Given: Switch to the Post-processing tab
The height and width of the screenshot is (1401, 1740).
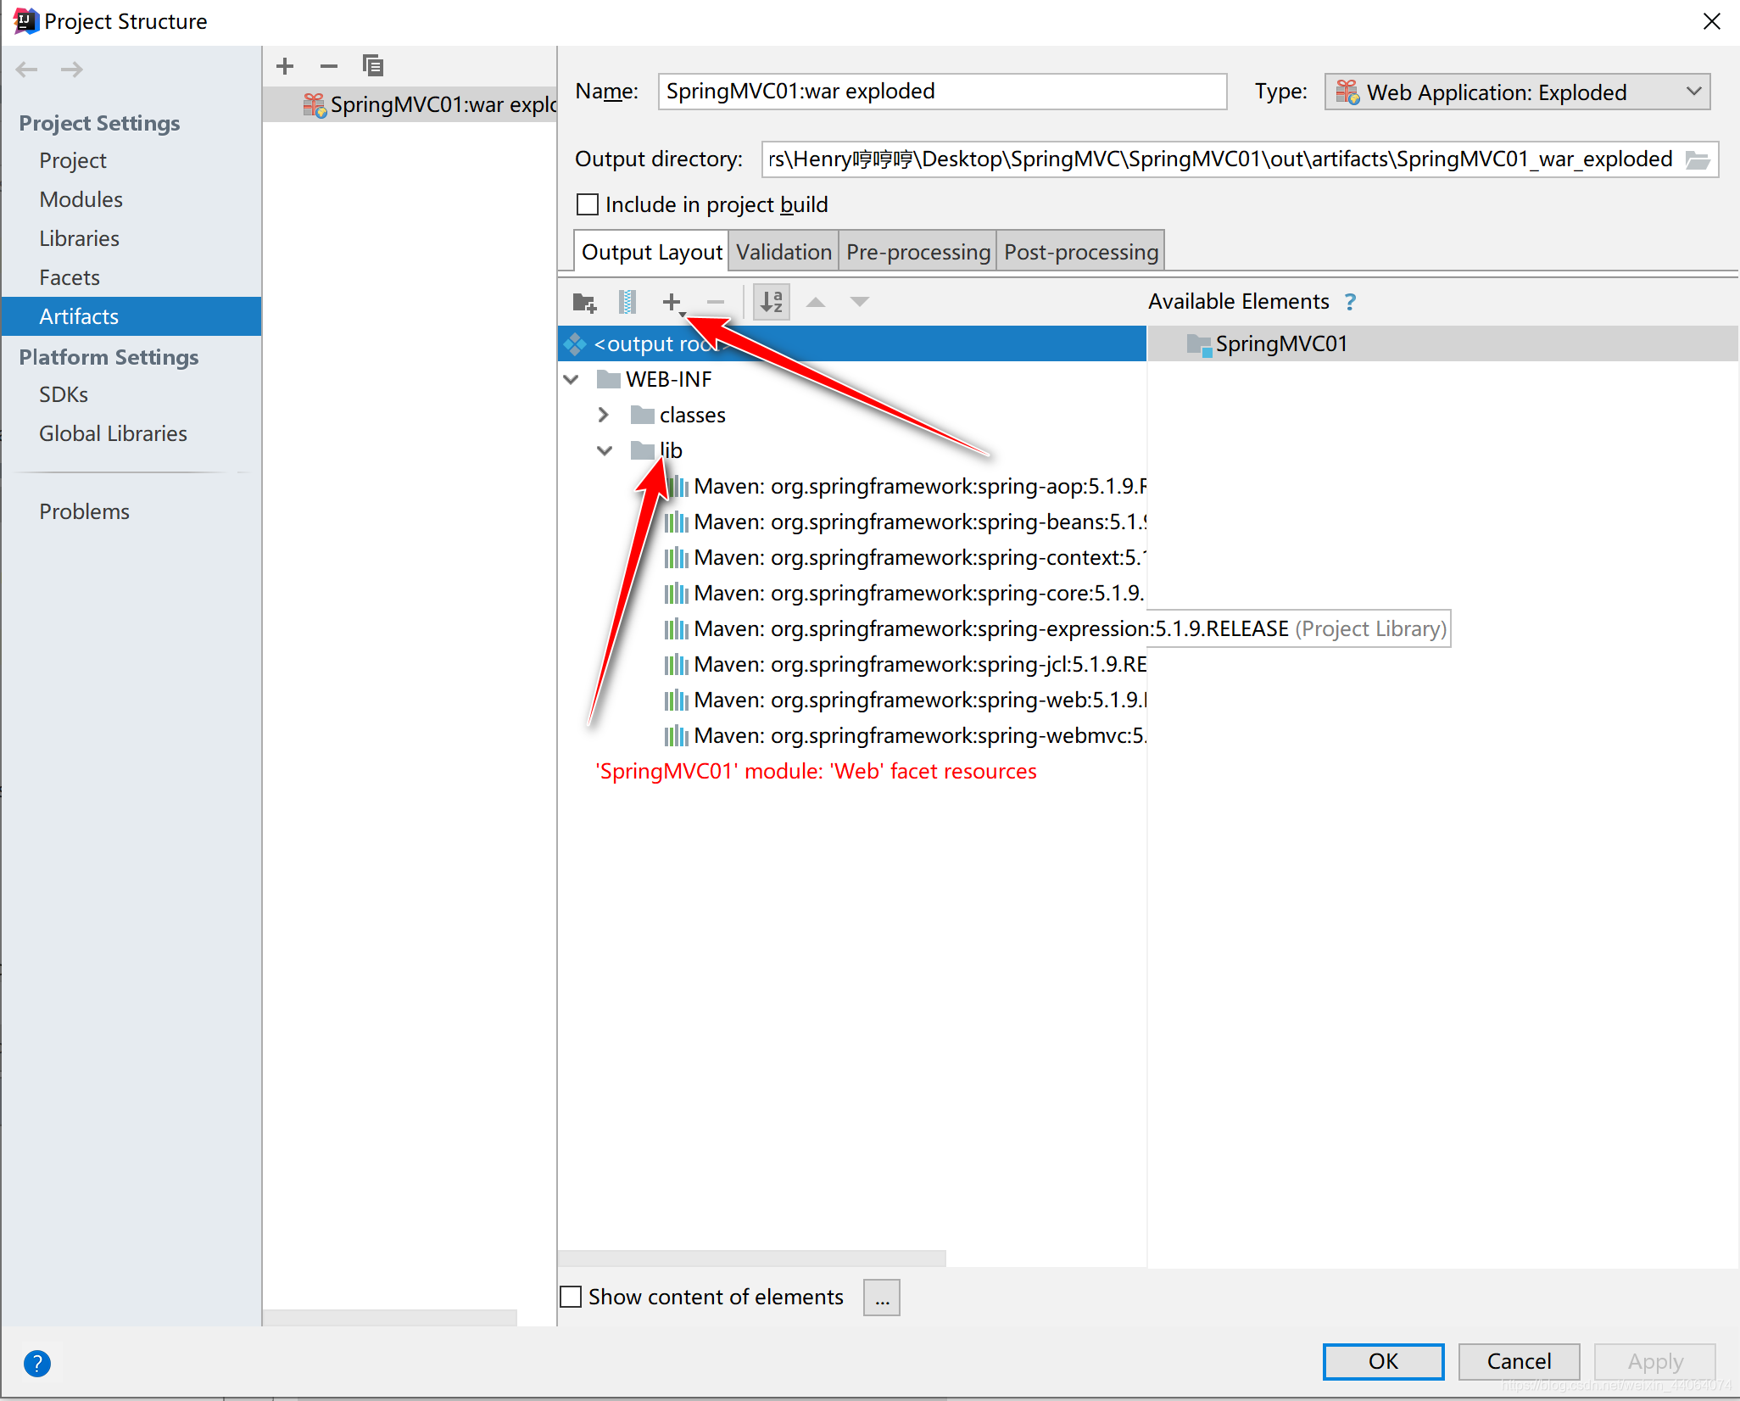Looking at the screenshot, I should [x=1080, y=252].
